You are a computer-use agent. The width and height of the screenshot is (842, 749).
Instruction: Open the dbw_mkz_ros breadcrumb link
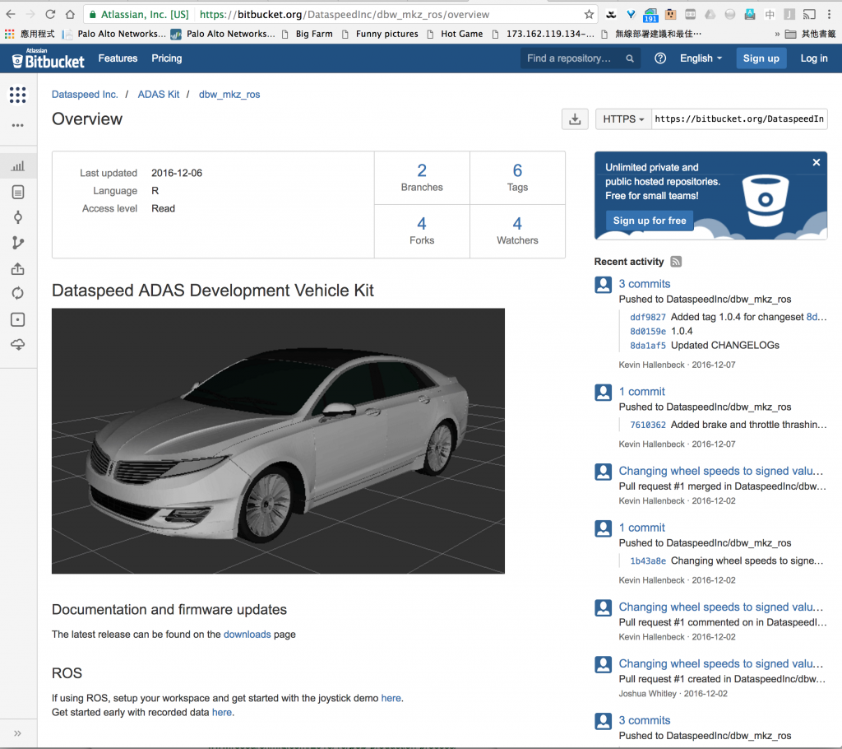229,95
